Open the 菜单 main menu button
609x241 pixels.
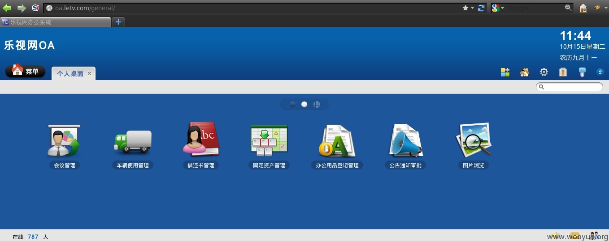click(26, 71)
